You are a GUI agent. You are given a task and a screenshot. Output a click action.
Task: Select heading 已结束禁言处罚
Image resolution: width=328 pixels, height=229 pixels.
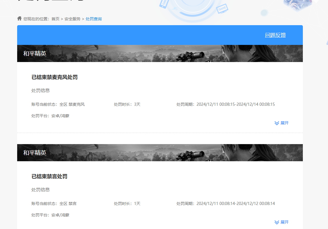coord(49,176)
